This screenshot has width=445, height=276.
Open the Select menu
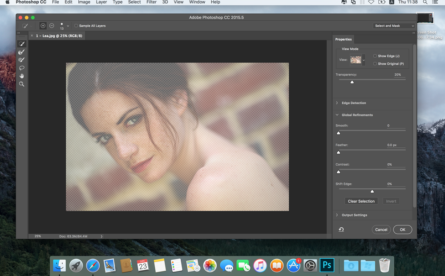coord(134,2)
